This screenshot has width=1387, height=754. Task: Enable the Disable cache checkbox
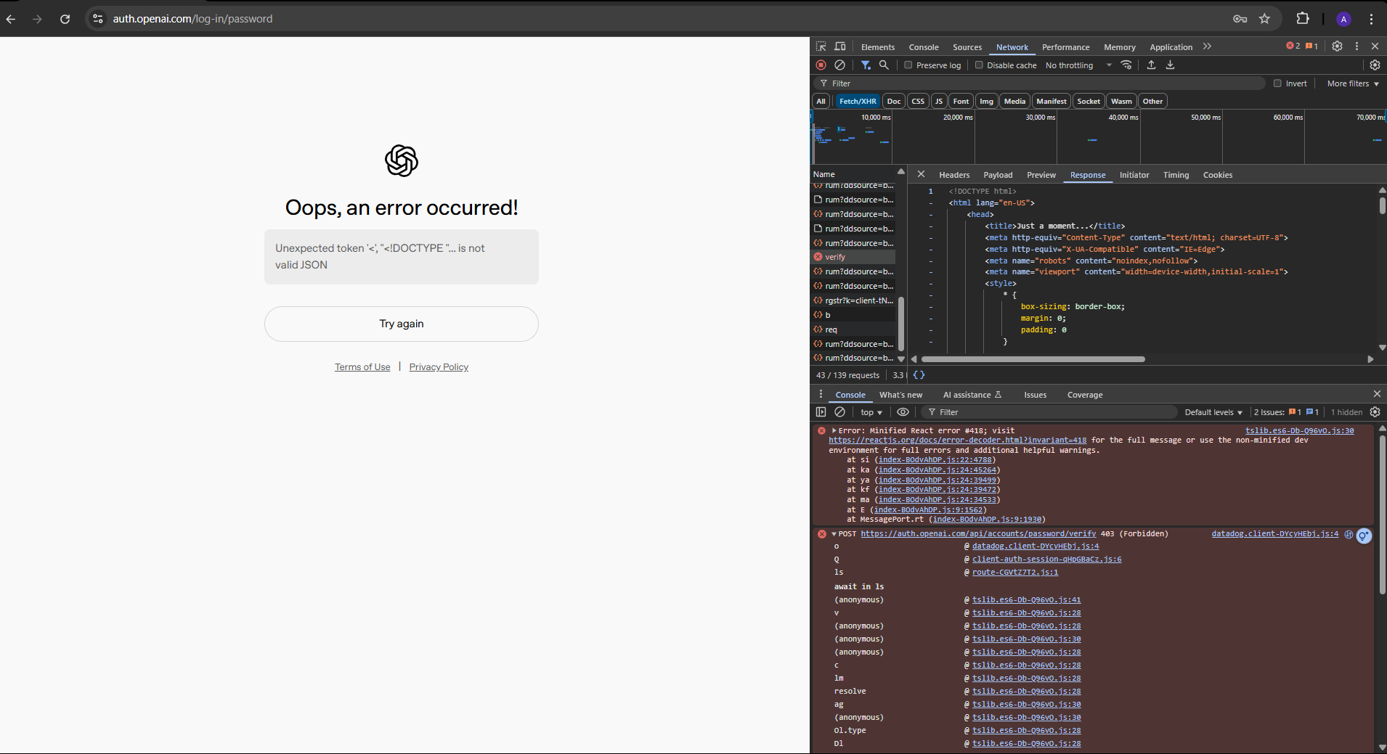[x=979, y=65]
